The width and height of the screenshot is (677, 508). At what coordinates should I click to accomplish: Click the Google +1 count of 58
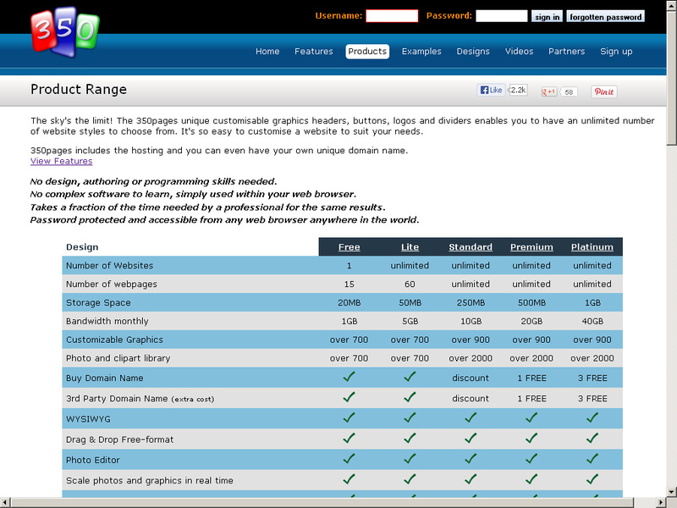[x=569, y=92]
